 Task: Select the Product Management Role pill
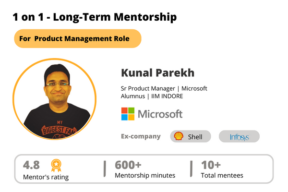(x=77, y=38)
